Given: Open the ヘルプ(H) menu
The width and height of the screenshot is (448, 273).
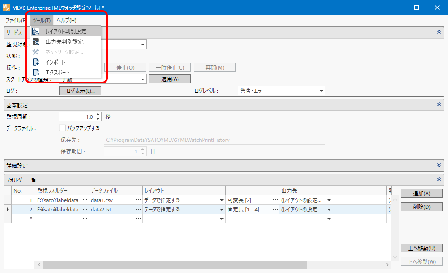Looking at the screenshot, I should (x=66, y=20).
